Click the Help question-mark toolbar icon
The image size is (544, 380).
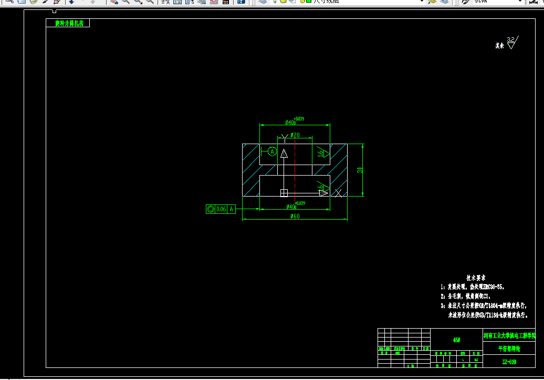point(241,2)
